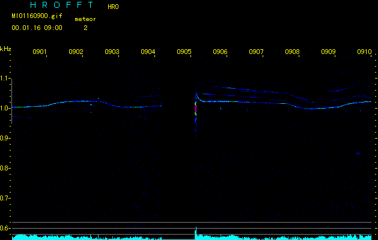Click the cyan power spike in bottom bar

pos(195,232)
